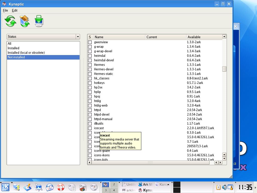Launch the folder with lightning bolt icon

pyautogui.click(x=16, y=187)
